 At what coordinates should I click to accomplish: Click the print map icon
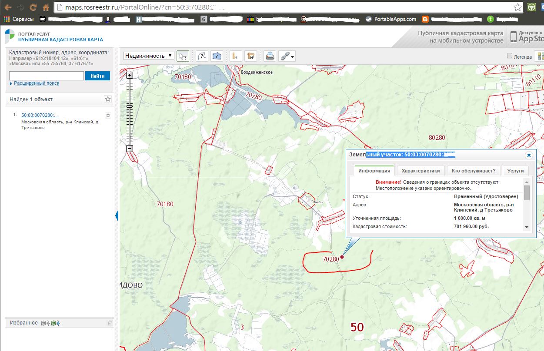point(270,56)
